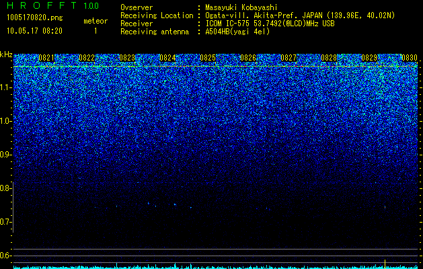Screen dimensions: 423x269
Task: Click the 0821 time marker
Action: (x=46, y=58)
